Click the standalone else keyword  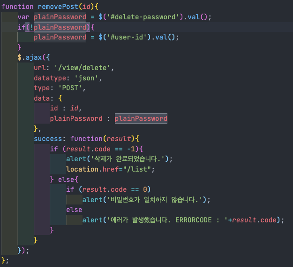pos(74,210)
